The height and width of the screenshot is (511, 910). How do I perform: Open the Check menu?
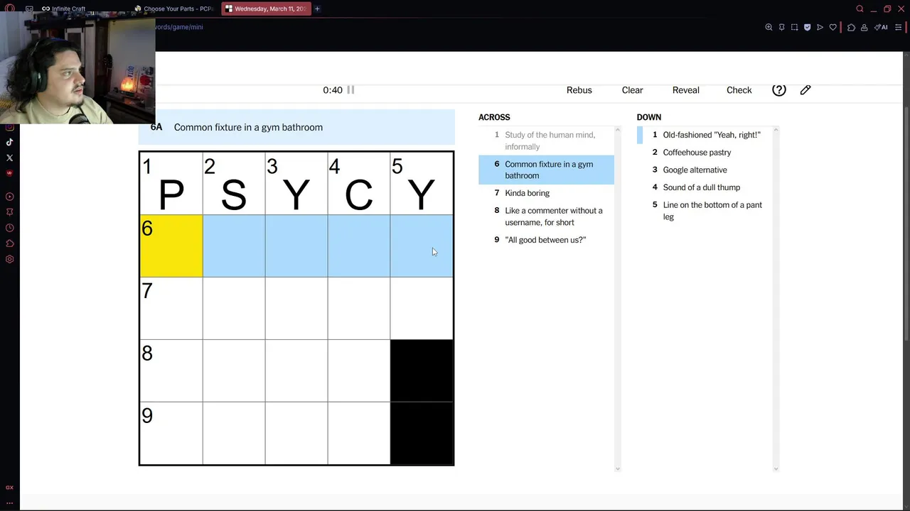(x=739, y=90)
